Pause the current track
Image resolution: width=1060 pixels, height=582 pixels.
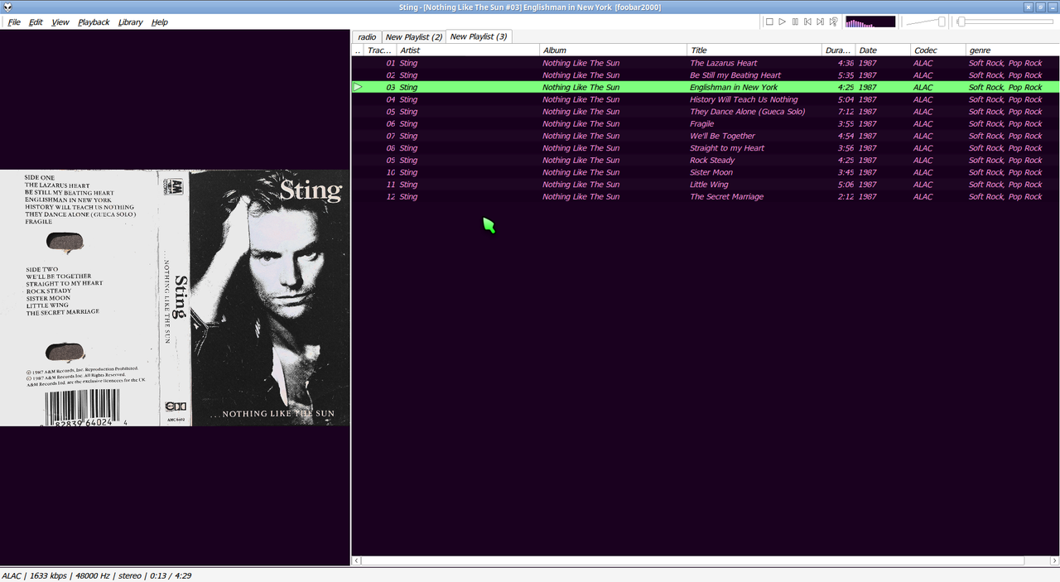point(795,22)
